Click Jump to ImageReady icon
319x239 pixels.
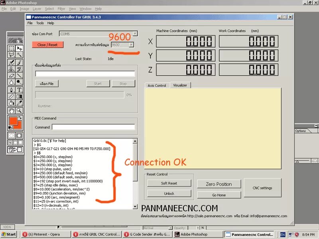point(15,150)
